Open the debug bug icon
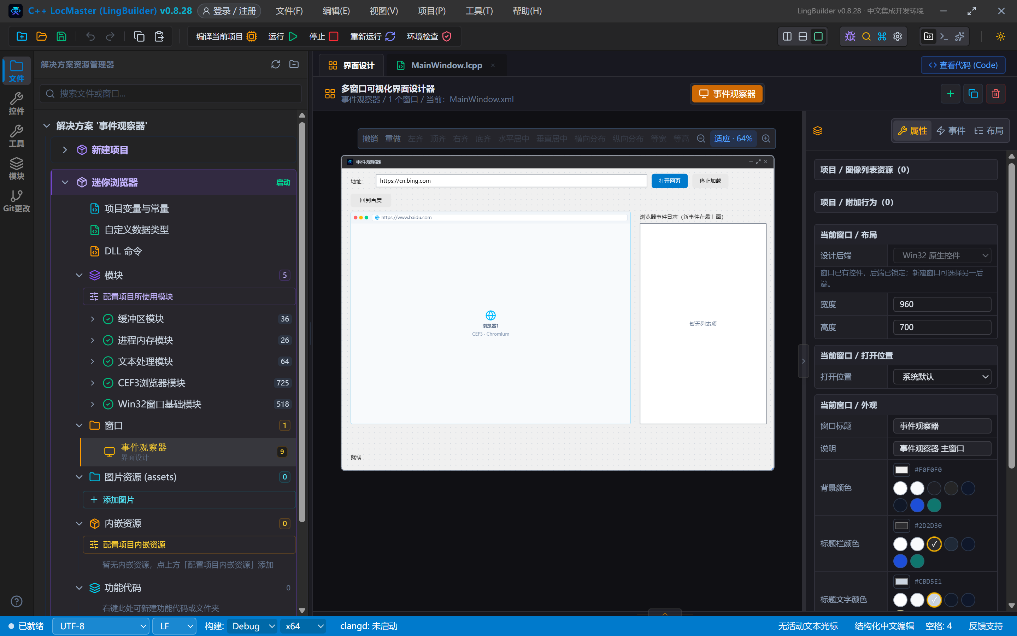This screenshot has height=636, width=1017. 850,37
